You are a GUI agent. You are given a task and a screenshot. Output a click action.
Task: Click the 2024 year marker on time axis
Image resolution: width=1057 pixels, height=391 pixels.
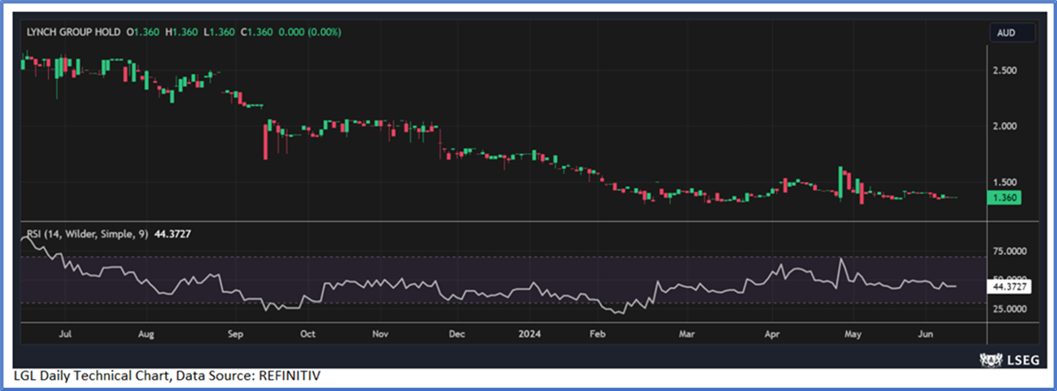529,333
